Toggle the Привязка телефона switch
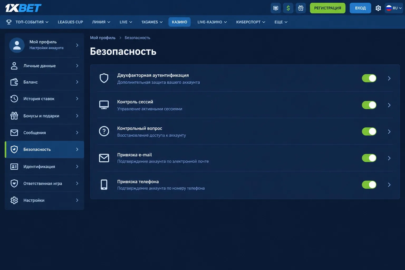 369,185
